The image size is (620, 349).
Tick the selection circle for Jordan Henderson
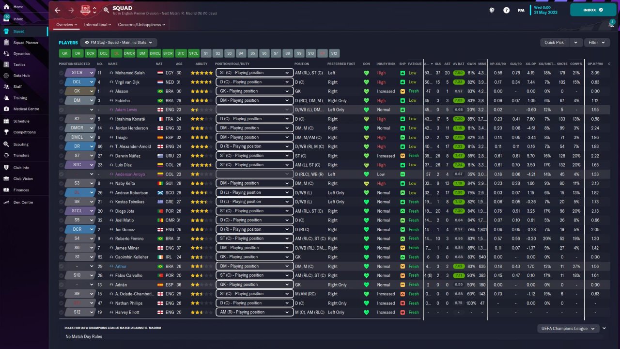(x=61, y=128)
